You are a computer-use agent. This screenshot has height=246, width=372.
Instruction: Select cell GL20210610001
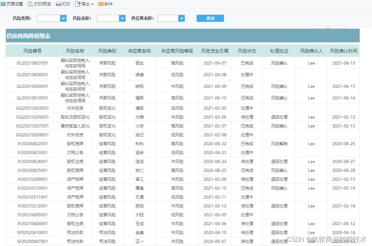[x=32, y=98]
